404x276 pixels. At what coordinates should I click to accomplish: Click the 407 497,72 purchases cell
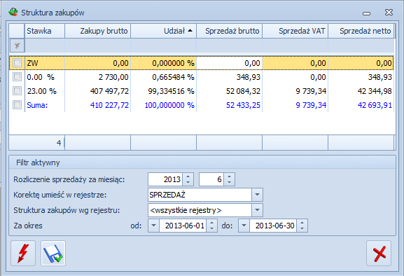pyautogui.click(x=97, y=90)
